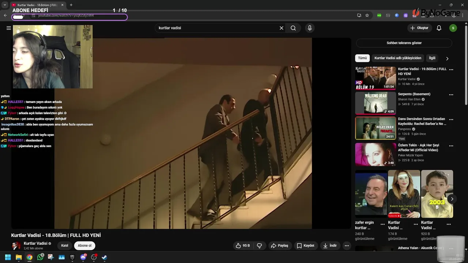Open the 2003 Kurtlar Vadisi Short thumbnail

coord(437,194)
